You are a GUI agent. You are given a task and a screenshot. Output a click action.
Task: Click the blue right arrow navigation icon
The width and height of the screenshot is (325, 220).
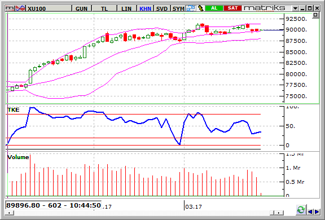[x=317, y=212]
